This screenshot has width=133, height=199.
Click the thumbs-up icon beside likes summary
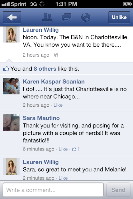click(x=6, y=69)
